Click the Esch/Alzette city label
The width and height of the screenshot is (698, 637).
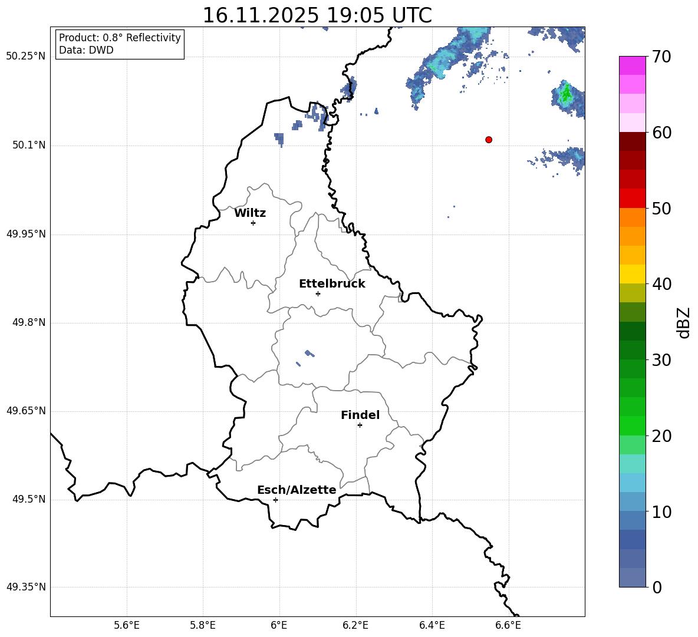[x=297, y=490]
